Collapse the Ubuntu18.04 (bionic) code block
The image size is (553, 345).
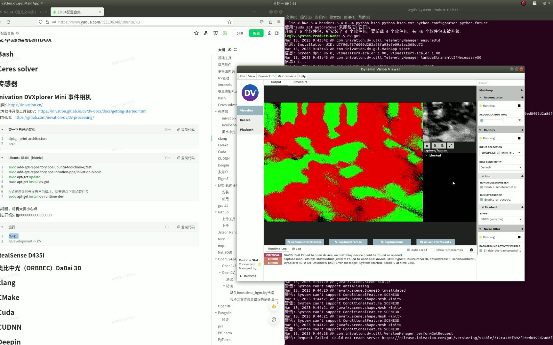tap(2, 158)
